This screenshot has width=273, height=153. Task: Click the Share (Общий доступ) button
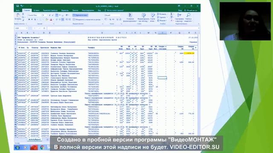tap(191, 10)
